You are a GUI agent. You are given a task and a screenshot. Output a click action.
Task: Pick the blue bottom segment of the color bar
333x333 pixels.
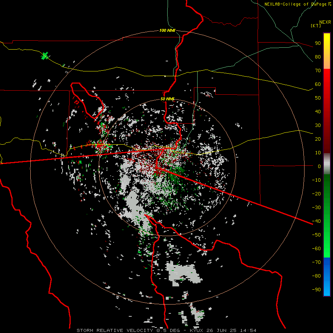(327, 277)
